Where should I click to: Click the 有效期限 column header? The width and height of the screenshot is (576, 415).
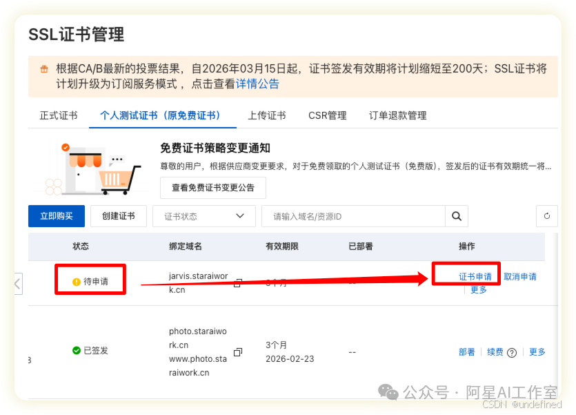click(282, 247)
